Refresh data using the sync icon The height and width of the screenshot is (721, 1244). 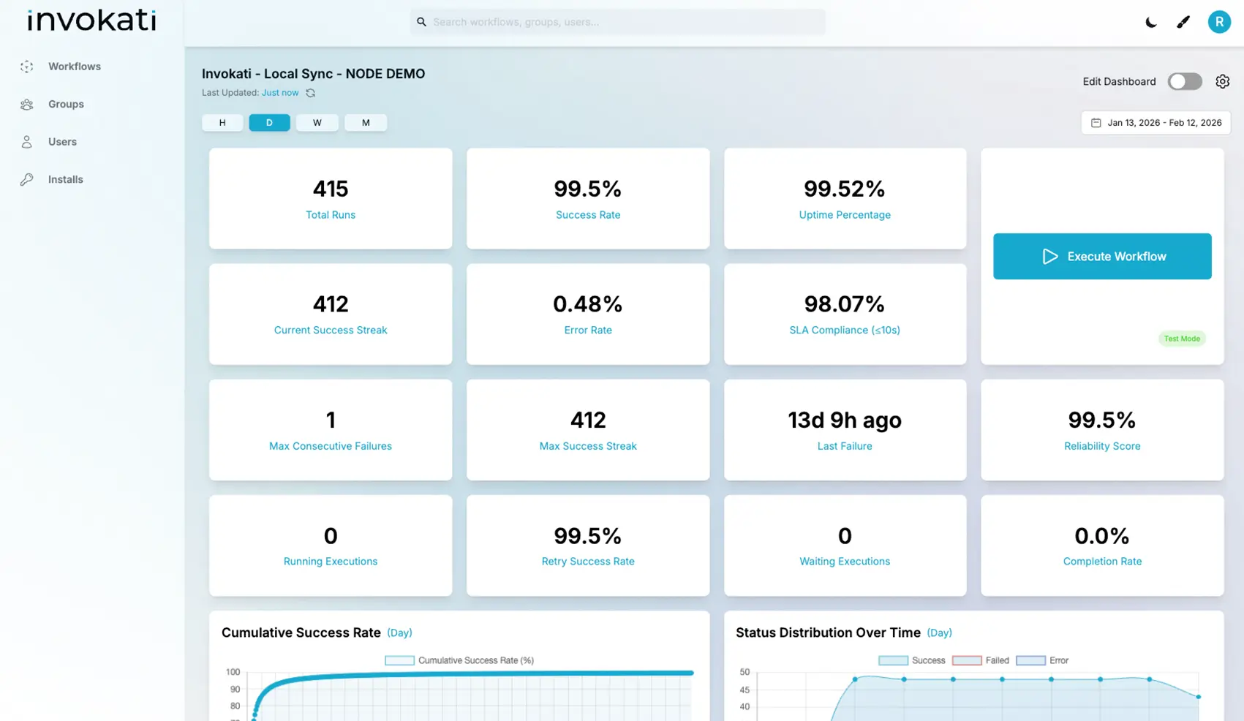click(x=310, y=93)
